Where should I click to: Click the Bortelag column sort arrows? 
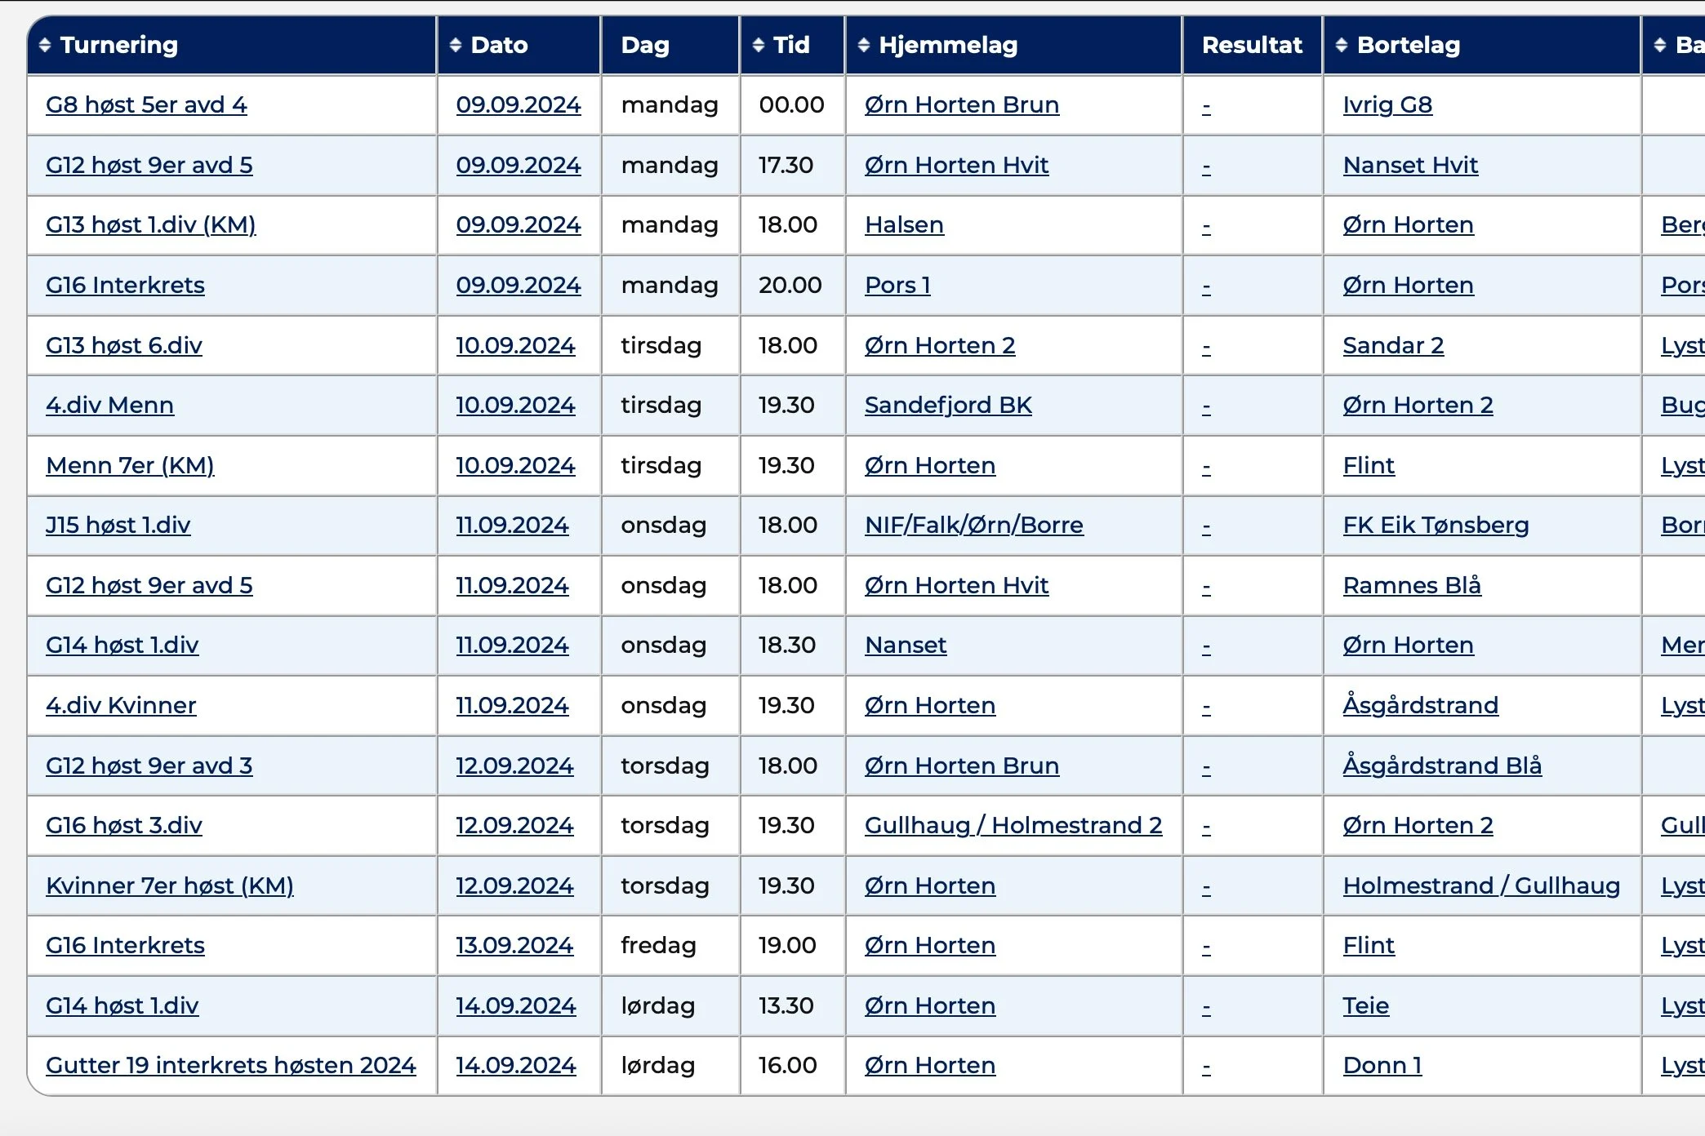[1342, 45]
